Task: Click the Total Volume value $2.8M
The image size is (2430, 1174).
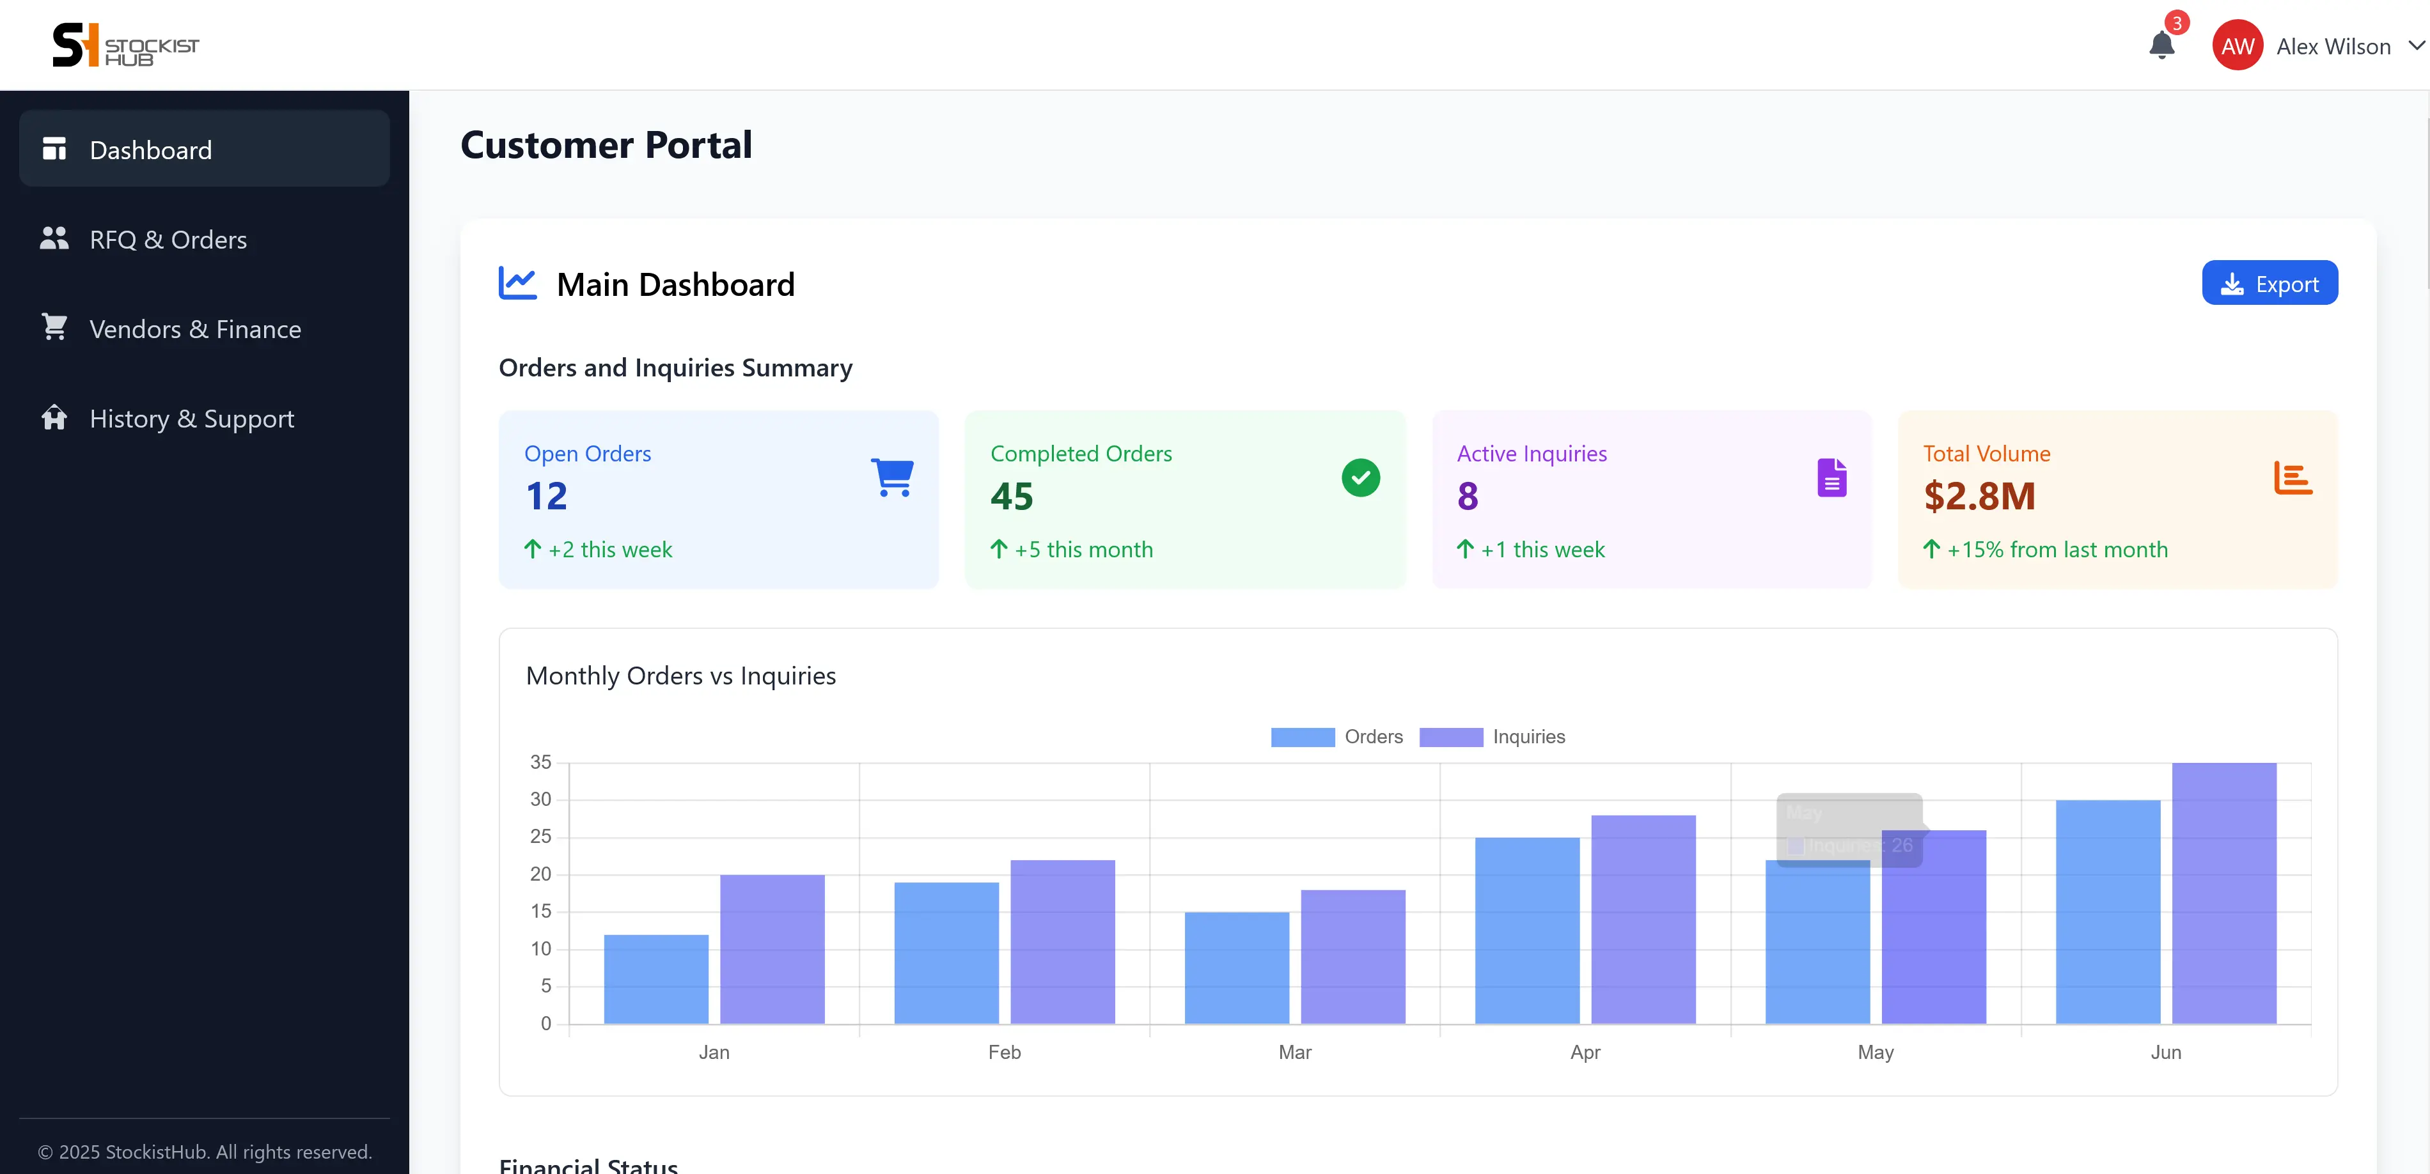Action: pos(1979,496)
